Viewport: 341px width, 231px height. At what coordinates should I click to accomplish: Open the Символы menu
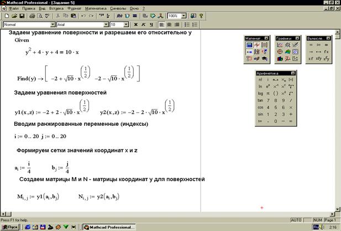coord(118,8)
